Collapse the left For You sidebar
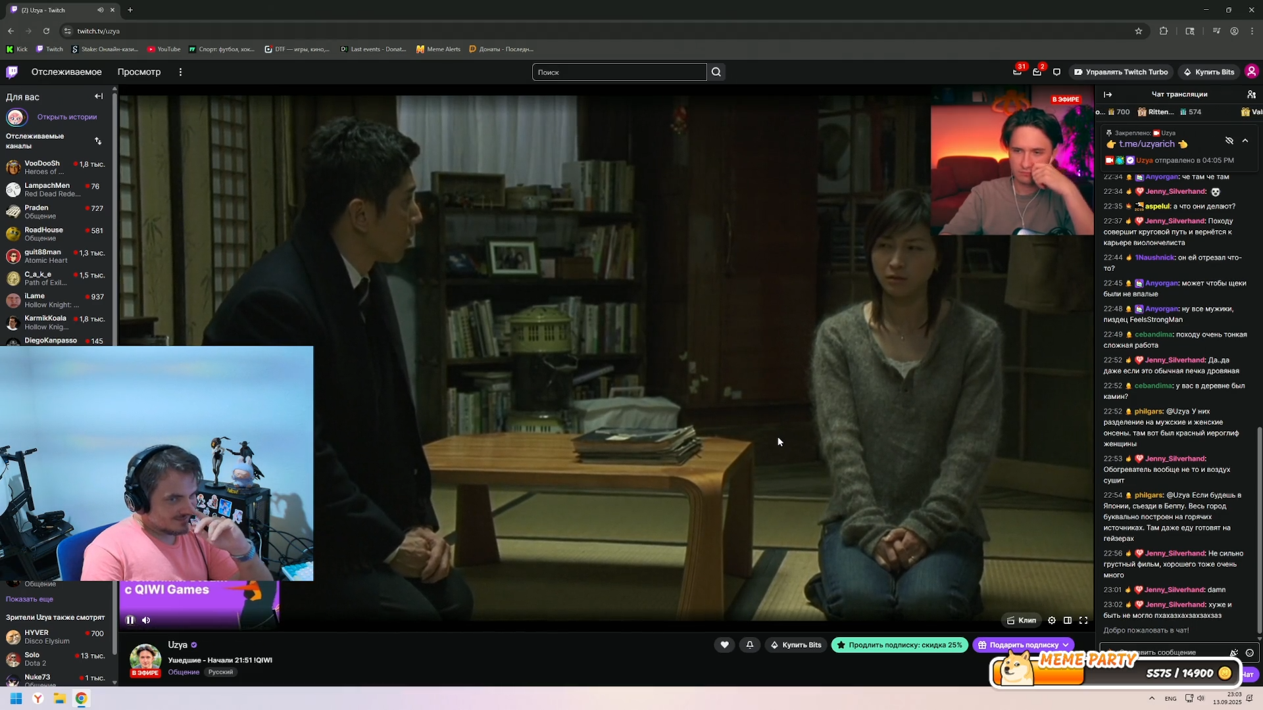The image size is (1263, 710). (x=99, y=97)
